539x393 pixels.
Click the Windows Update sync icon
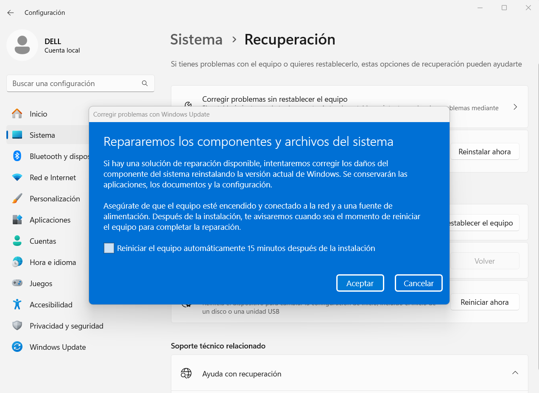(x=17, y=347)
